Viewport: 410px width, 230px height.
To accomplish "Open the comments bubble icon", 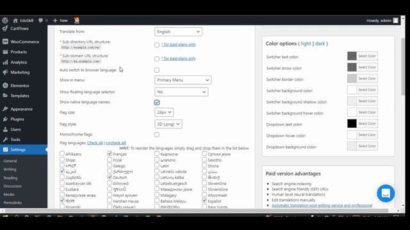I will pyautogui.click(x=40, y=20).
